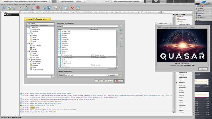212x119 pixels.
Task: Cancel the General Preferences dialog
Action: point(119,81)
